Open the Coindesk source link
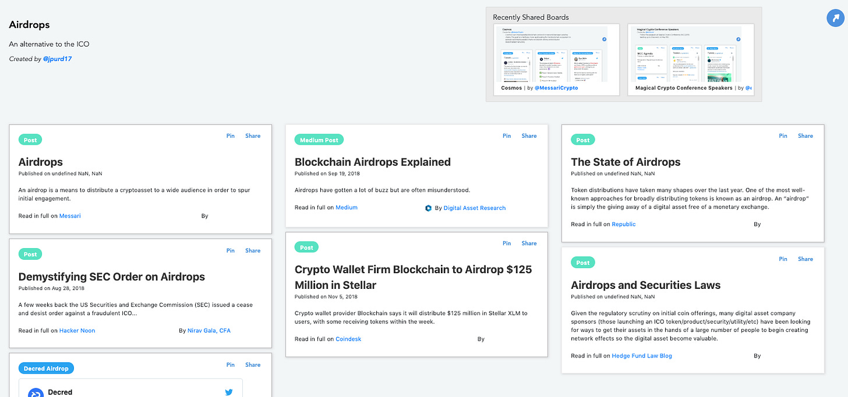The width and height of the screenshot is (848, 397). pos(348,339)
